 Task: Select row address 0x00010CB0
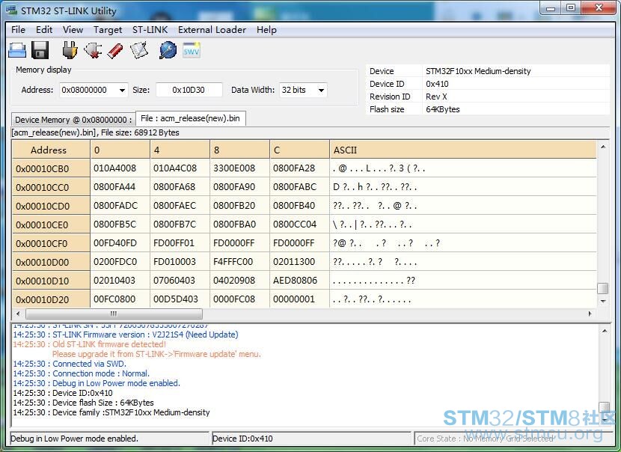click(51, 169)
